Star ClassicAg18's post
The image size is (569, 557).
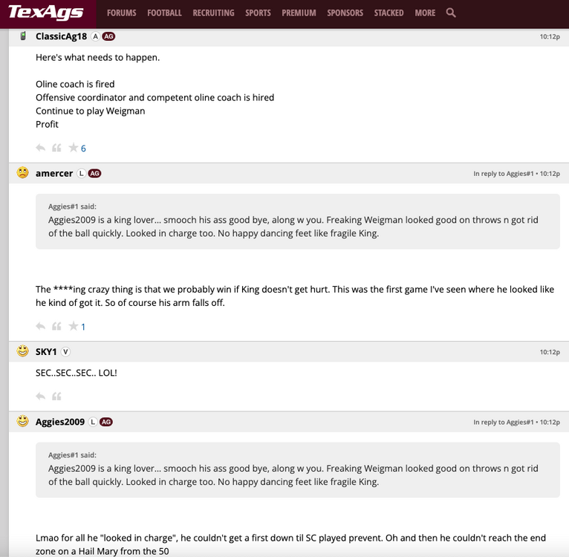tap(73, 148)
